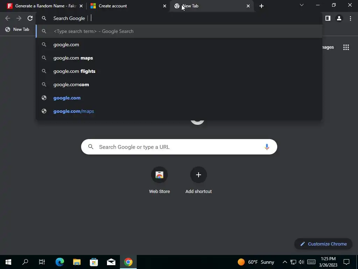
Task: Select the google.com maps suggestion
Action: point(179,58)
